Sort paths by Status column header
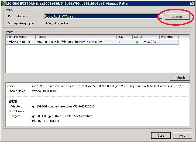The height and width of the screenshot is (142, 196). pos(146,37)
